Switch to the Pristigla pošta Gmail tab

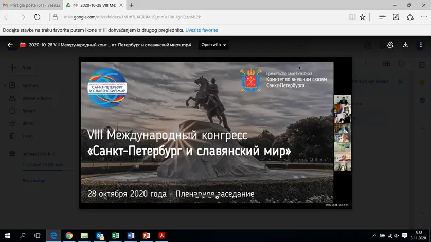[x=31, y=5]
